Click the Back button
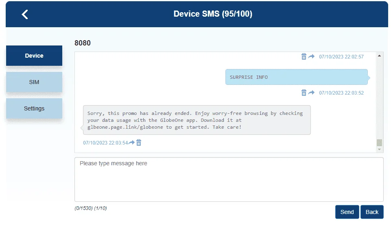391x229 pixels. [372, 212]
